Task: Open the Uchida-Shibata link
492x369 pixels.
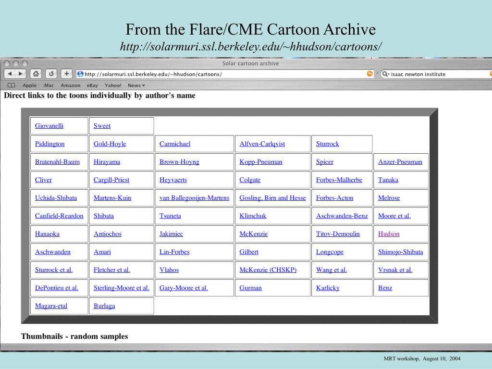Action: click(x=56, y=198)
